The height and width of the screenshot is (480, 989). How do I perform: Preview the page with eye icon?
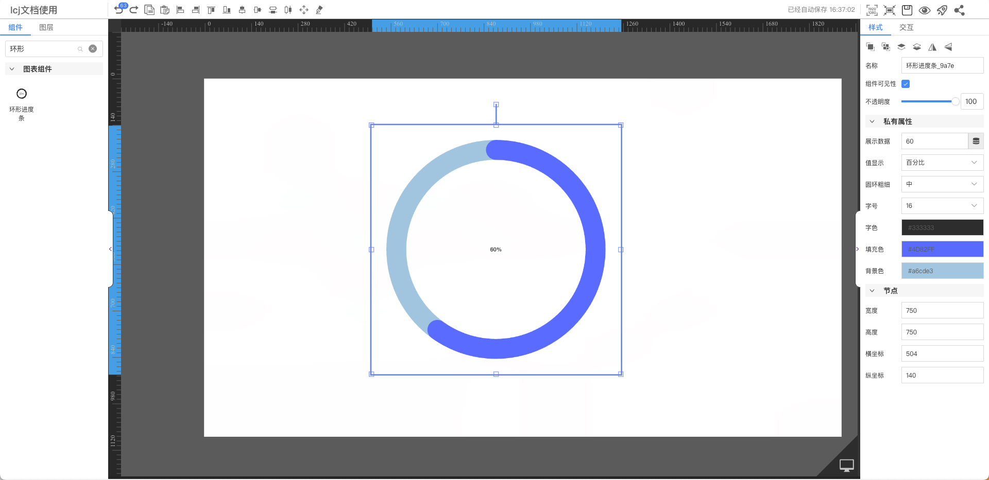point(925,10)
